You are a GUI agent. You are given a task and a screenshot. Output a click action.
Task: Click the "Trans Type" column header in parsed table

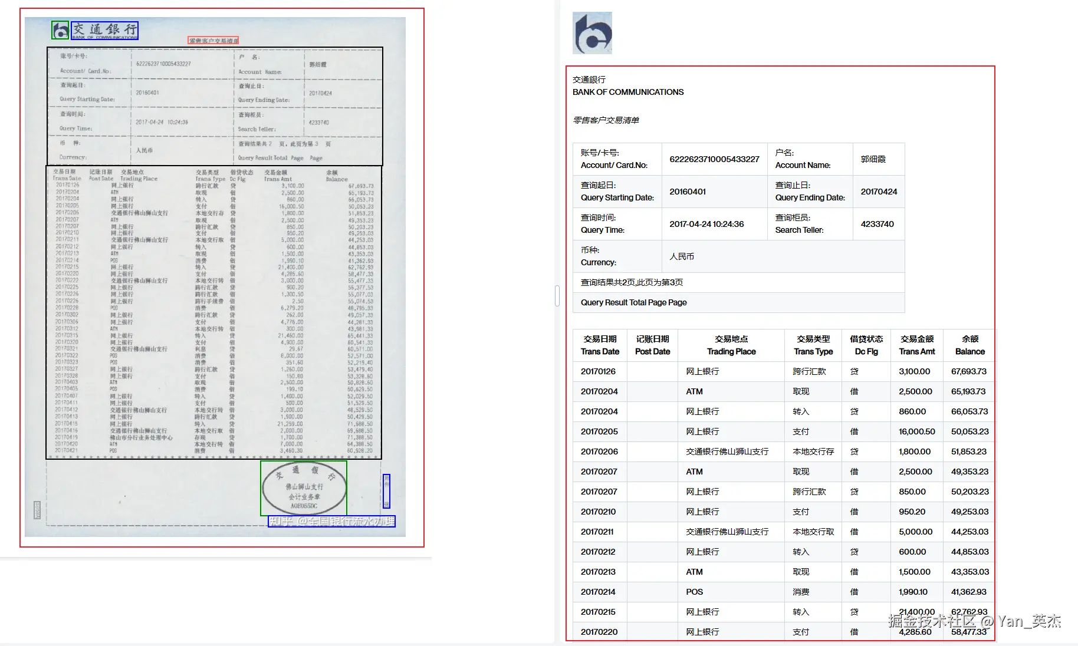click(813, 345)
